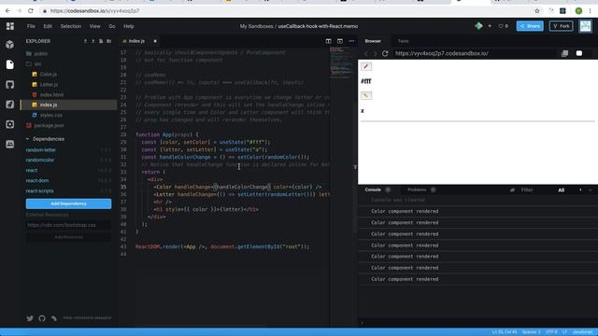Open the randomcolor dependency link

(x=40, y=160)
